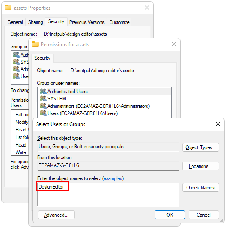Close the Select Users or Groups dialog
Image resolution: width=226 pixels, height=228 pixels.
pos(218,124)
